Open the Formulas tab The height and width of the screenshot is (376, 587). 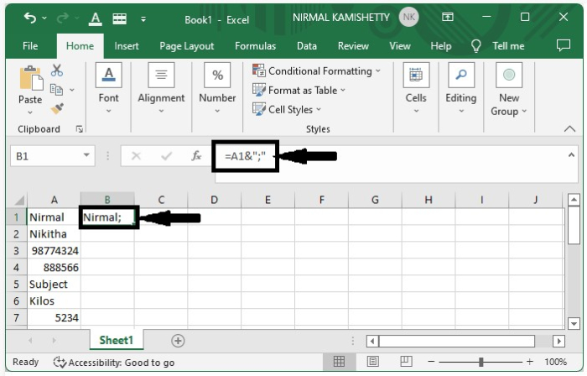point(255,46)
